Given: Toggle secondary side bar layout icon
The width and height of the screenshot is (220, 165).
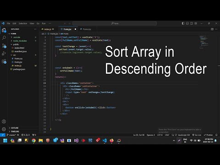Looking at the screenshot, I should click(192, 23).
